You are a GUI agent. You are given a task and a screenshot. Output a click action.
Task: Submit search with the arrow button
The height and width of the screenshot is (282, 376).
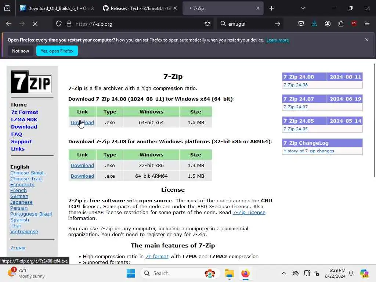(278, 24)
